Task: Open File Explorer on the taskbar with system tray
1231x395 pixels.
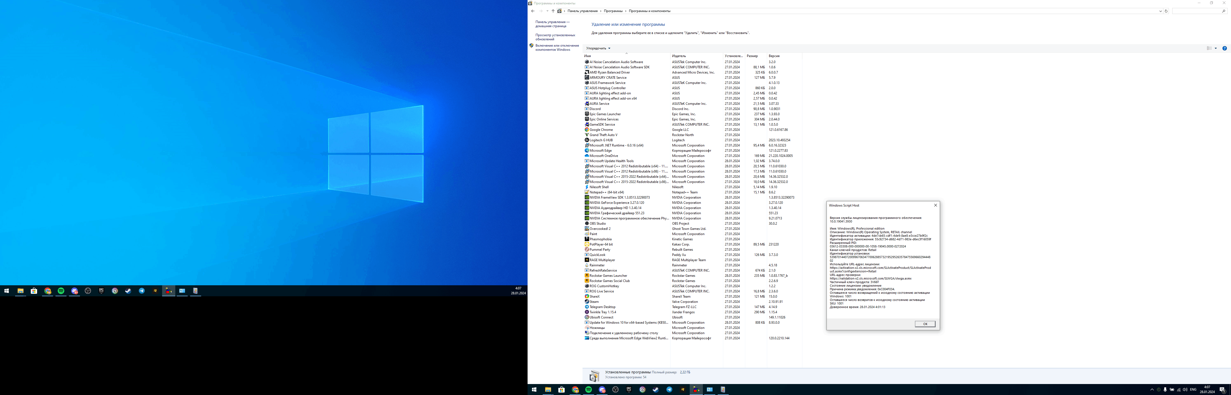Action: click(x=548, y=390)
